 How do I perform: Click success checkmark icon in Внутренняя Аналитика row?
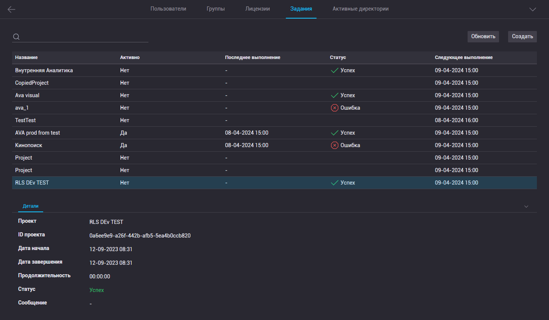[335, 70]
